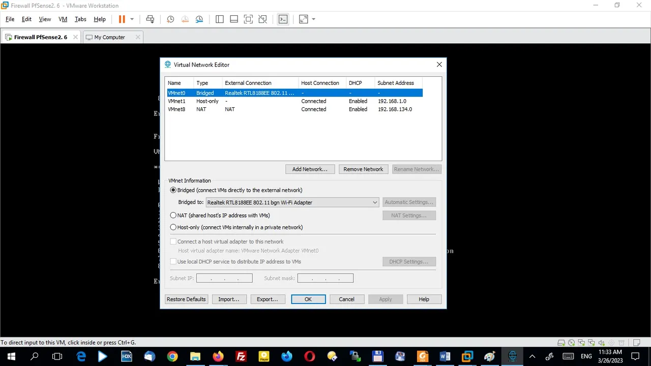
Task: Toggle the console view icon
Action: pyautogui.click(x=283, y=19)
